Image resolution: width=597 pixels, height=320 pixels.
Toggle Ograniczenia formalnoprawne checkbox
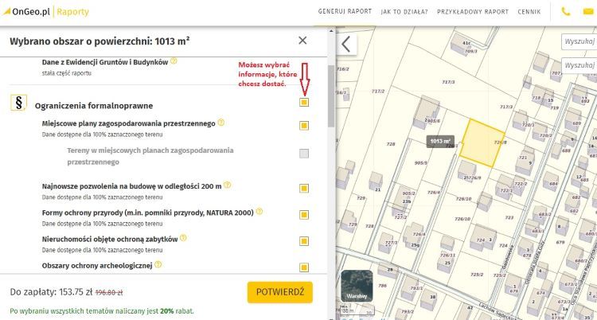pos(304,103)
